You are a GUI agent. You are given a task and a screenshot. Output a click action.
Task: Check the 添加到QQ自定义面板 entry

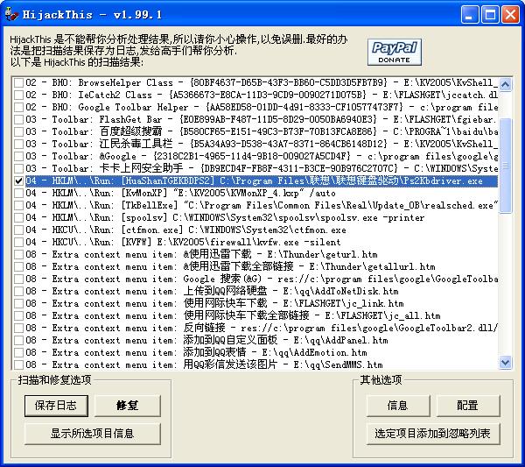click(x=18, y=340)
